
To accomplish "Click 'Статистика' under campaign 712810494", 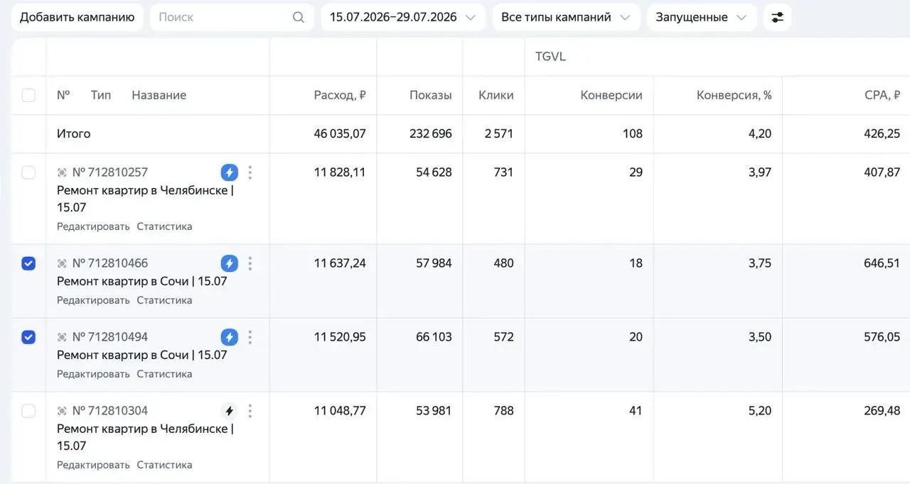I will coord(164,374).
